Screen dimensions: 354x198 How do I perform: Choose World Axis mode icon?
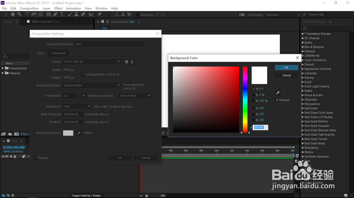(x=123, y=14)
